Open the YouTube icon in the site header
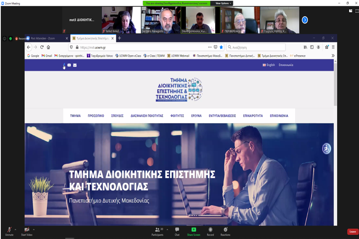This screenshot has height=239, width=359. coord(69,65)
